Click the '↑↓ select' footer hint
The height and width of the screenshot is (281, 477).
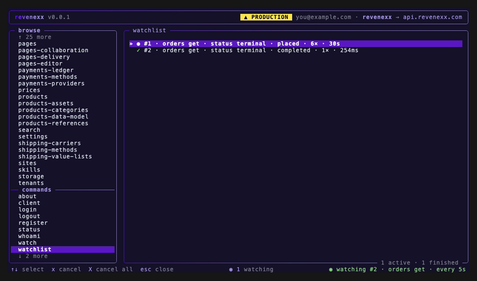(x=27, y=269)
